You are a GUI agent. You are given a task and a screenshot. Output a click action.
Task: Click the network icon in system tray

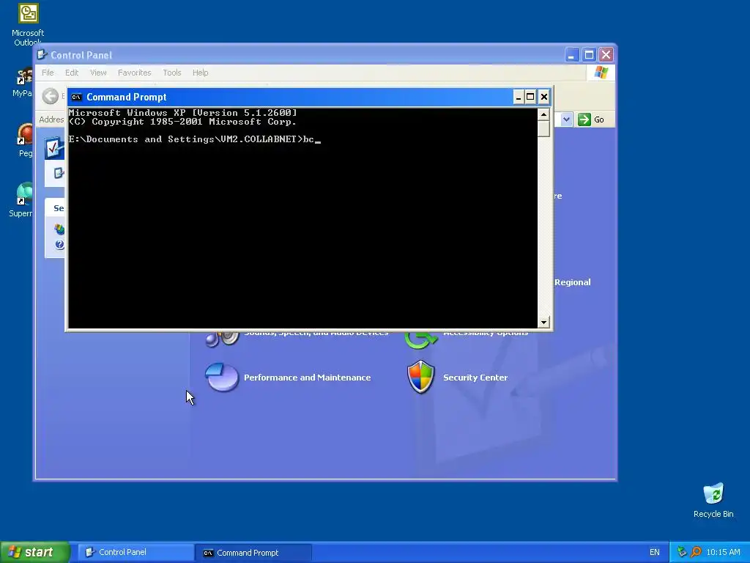(682, 552)
